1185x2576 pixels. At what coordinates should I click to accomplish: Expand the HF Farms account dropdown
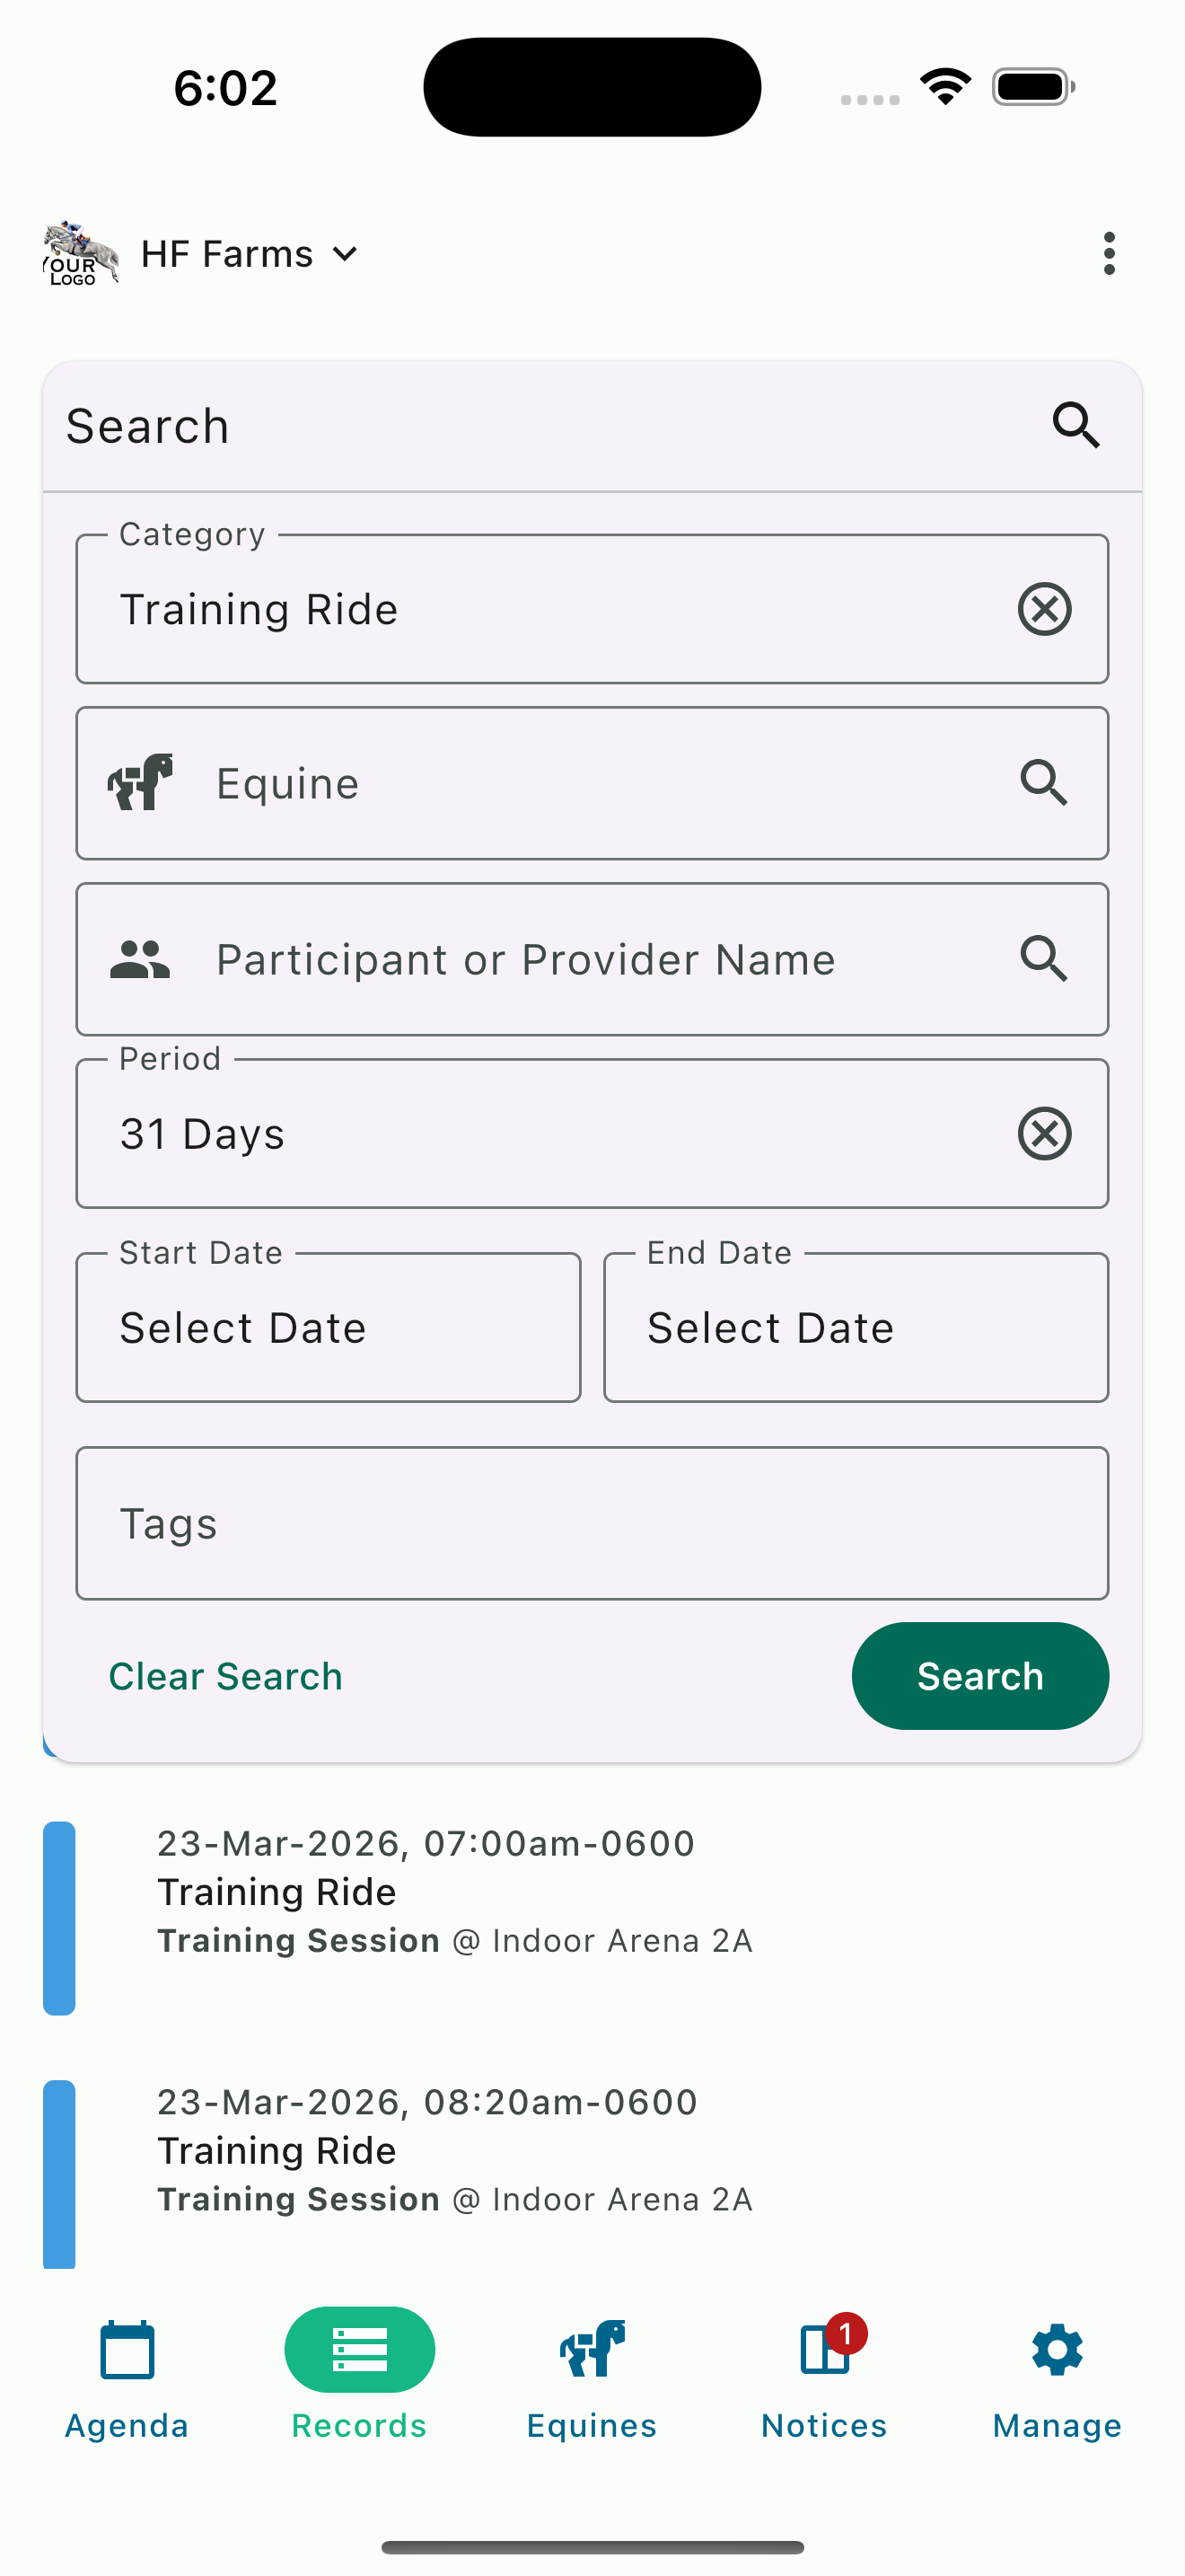(345, 253)
